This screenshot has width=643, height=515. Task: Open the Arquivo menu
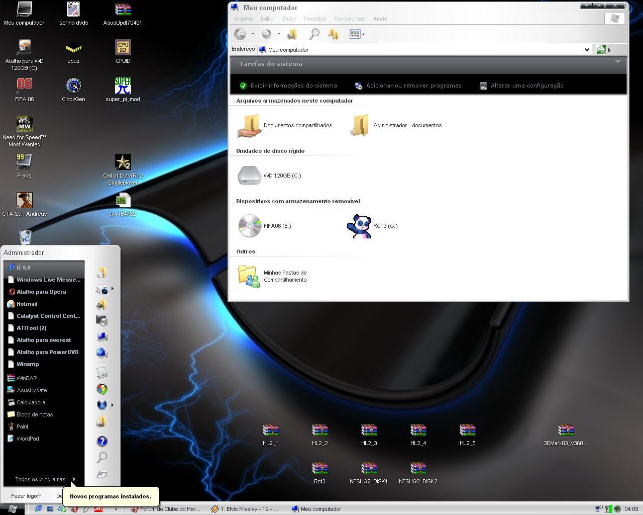(243, 19)
